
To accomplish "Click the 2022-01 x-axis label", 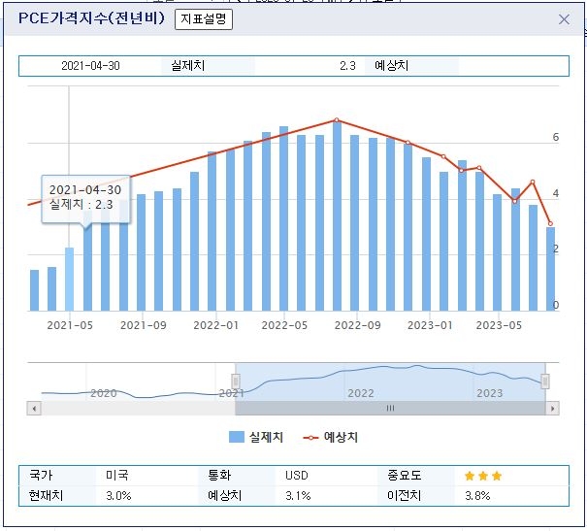I will tap(216, 325).
